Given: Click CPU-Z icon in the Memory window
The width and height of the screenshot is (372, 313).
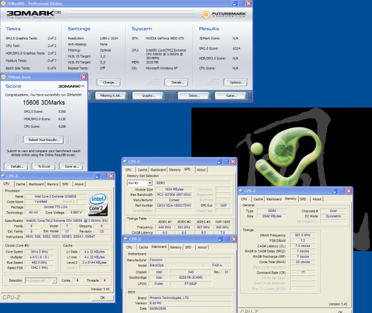Looking at the screenshot, I should tap(241, 190).
